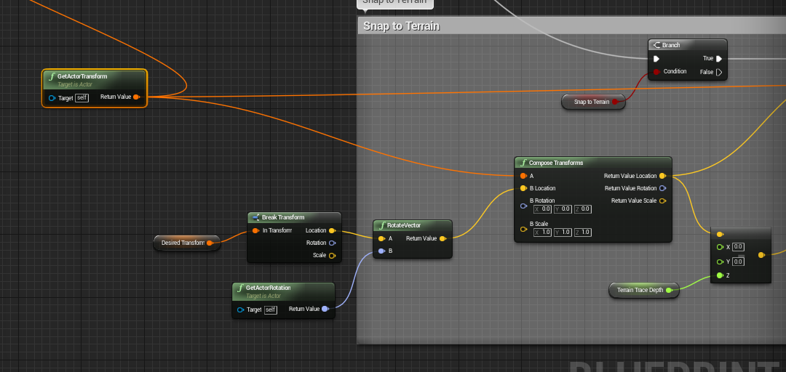The height and width of the screenshot is (372, 786).
Task: Click Break Transform Location output pin
Action: [x=332, y=230]
